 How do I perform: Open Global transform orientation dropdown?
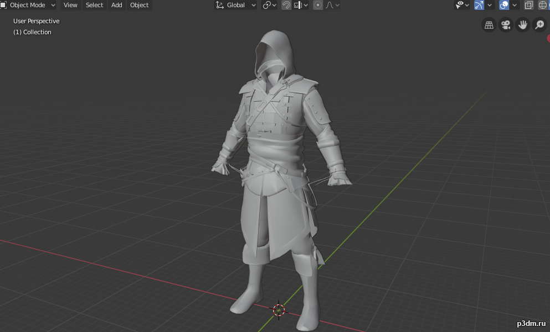(x=236, y=5)
